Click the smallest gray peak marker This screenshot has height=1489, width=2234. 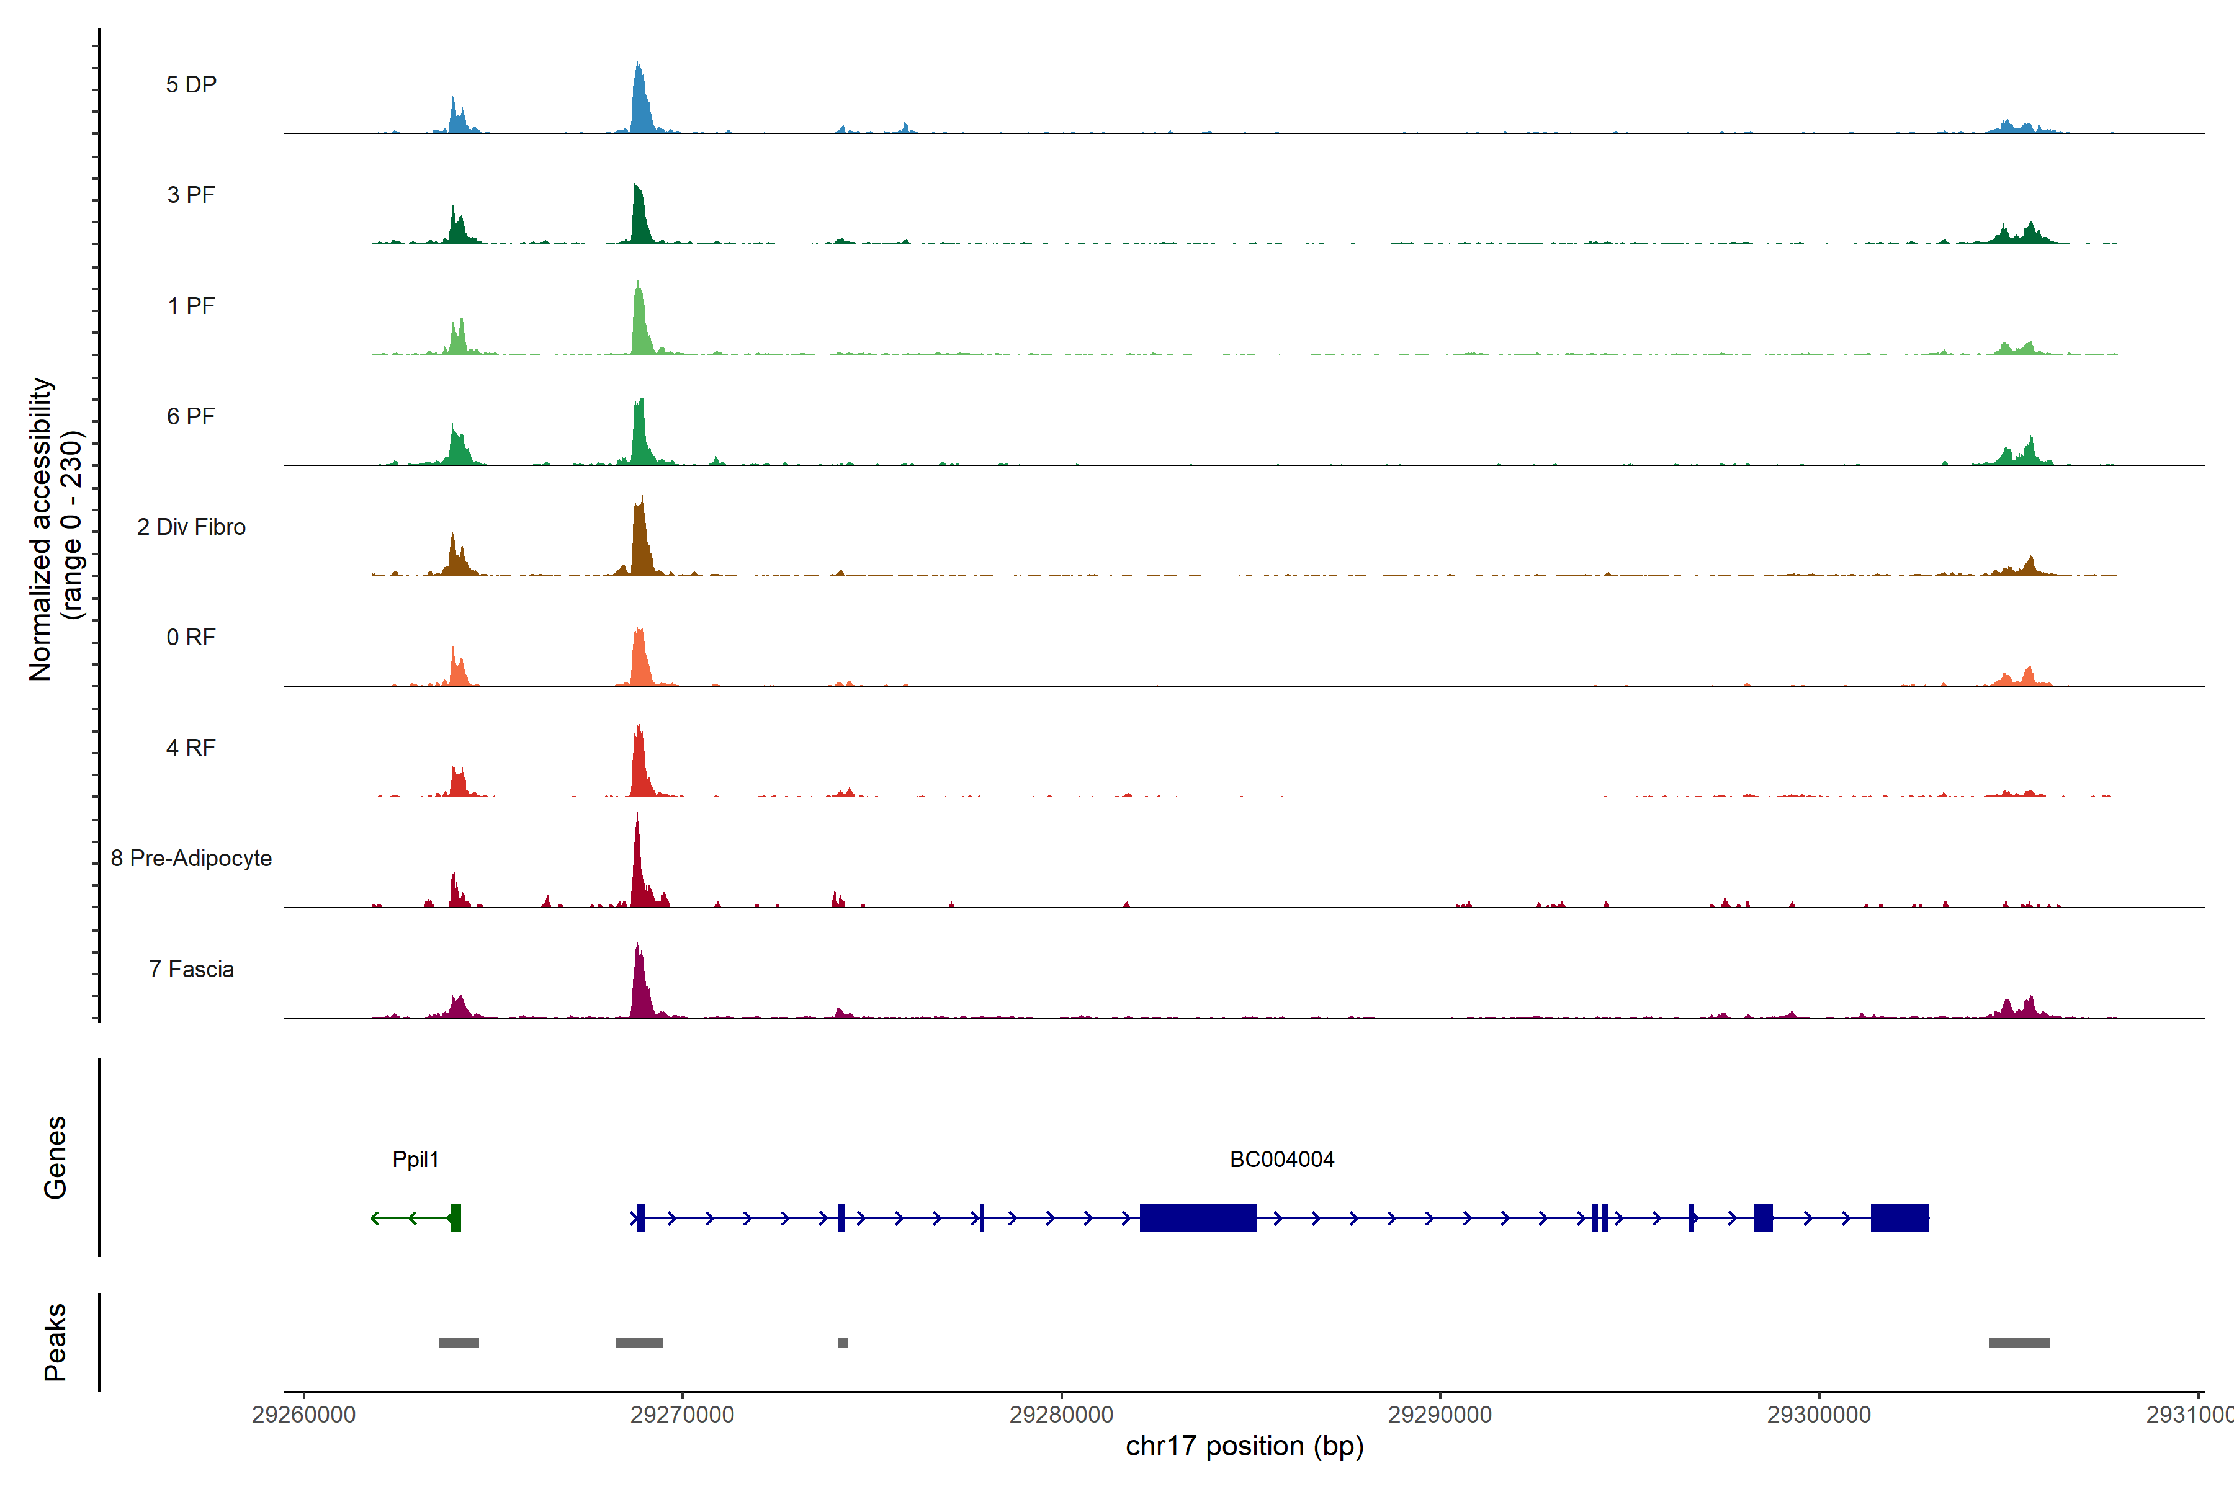[x=843, y=1343]
